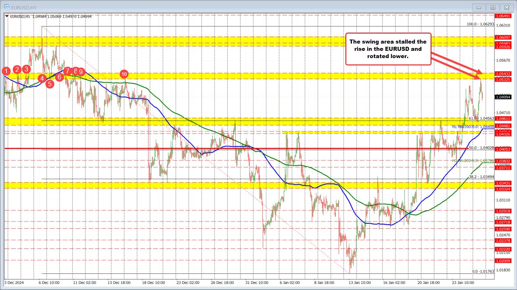Click the EURUSD,H1 title bar label
The height and width of the screenshot is (290, 517).
24,7
